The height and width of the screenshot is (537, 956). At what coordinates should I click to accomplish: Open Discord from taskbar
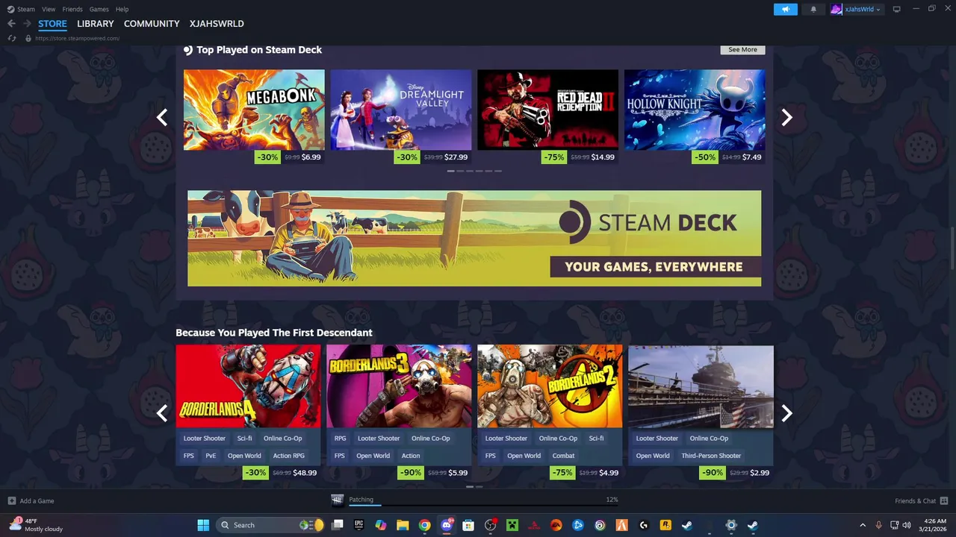[447, 525]
